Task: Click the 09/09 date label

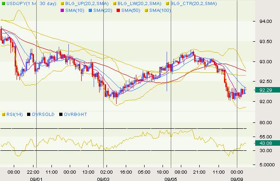Action: pyautogui.click(x=236, y=179)
